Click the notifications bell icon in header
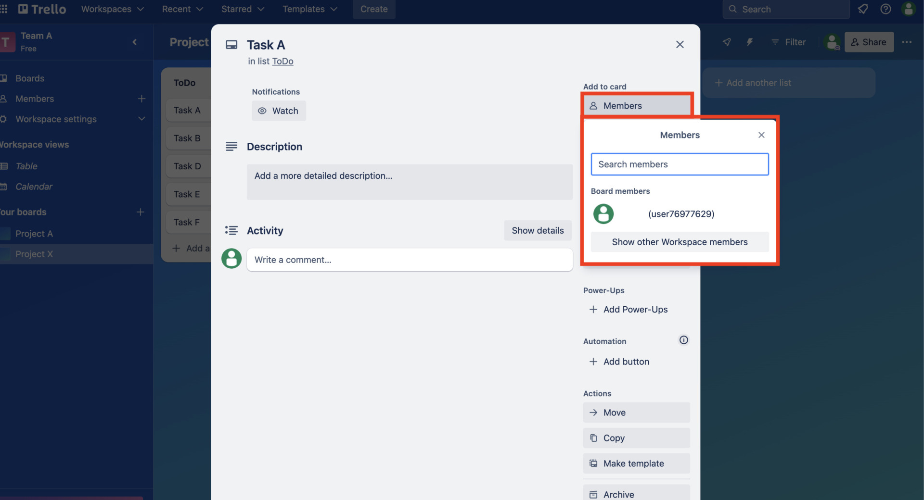This screenshot has width=924, height=500. point(862,9)
